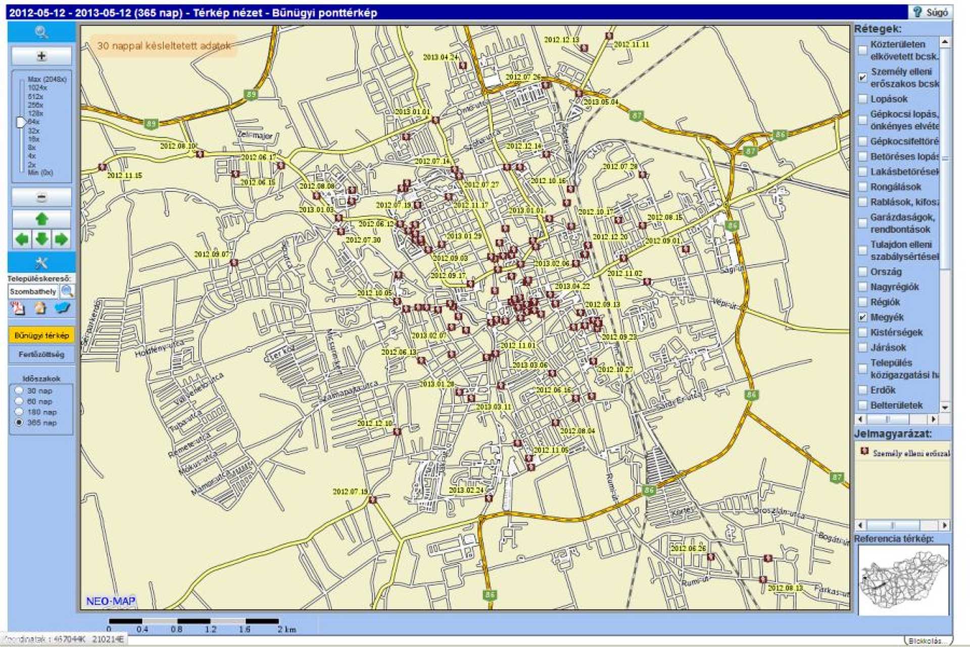Screen dimensions: 970x647
Task: Click crime marker dated 2013.02.24
Action: [x=489, y=498]
